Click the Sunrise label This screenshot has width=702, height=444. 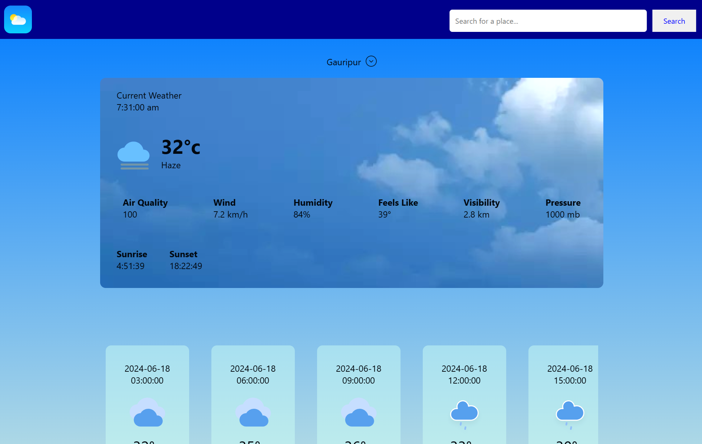pyautogui.click(x=132, y=254)
